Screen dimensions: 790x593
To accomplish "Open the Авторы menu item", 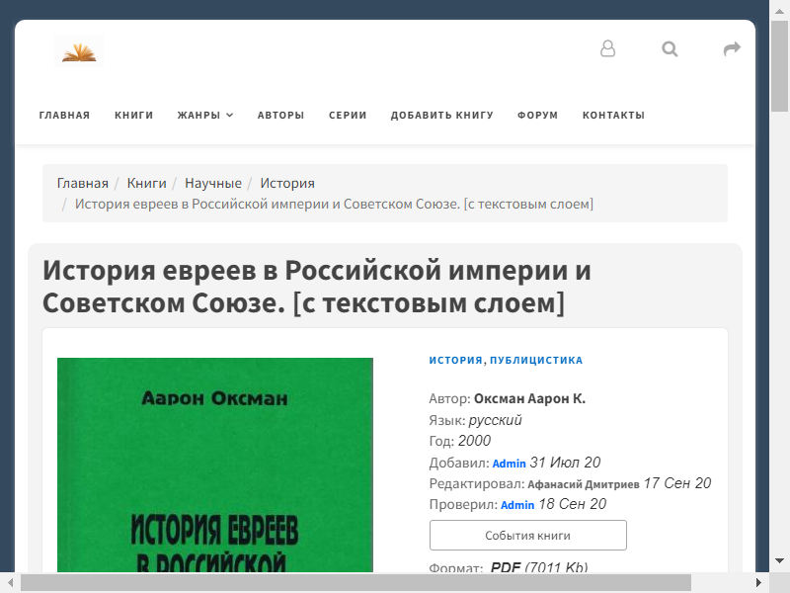I will (280, 115).
